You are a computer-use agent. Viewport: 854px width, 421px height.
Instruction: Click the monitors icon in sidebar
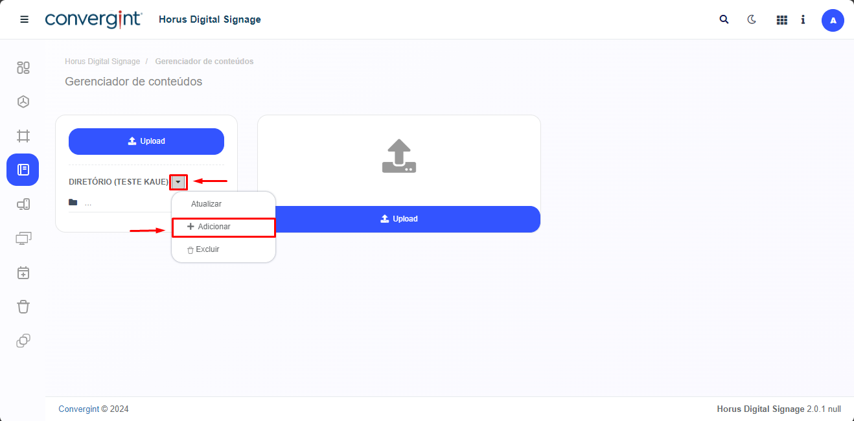[23, 238]
